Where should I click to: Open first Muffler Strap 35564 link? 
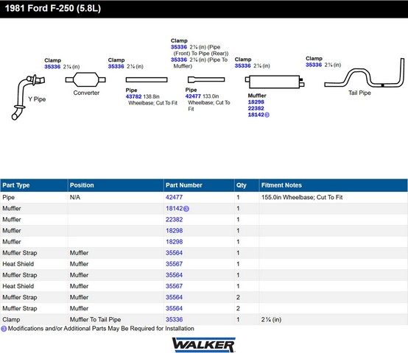click(x=174, y=253)
